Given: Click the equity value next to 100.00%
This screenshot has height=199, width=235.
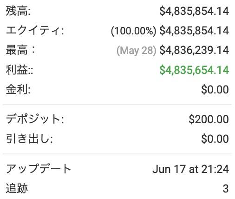Looking at the screenshot, I should point(194,31).
